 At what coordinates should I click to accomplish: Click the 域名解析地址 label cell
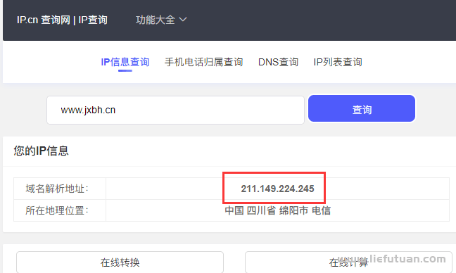point(60,189)
